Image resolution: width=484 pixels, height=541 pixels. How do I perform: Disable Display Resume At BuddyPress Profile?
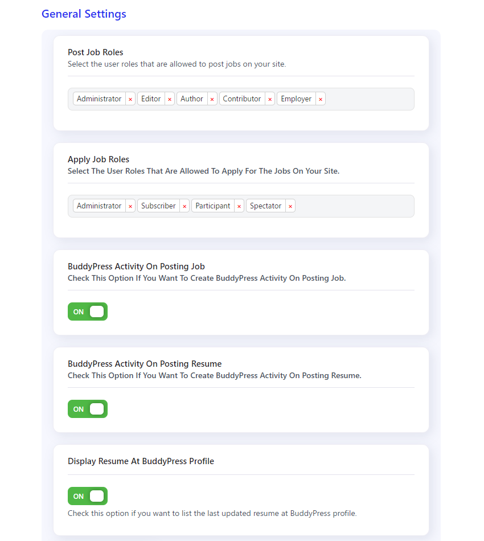tap(88, 496)
